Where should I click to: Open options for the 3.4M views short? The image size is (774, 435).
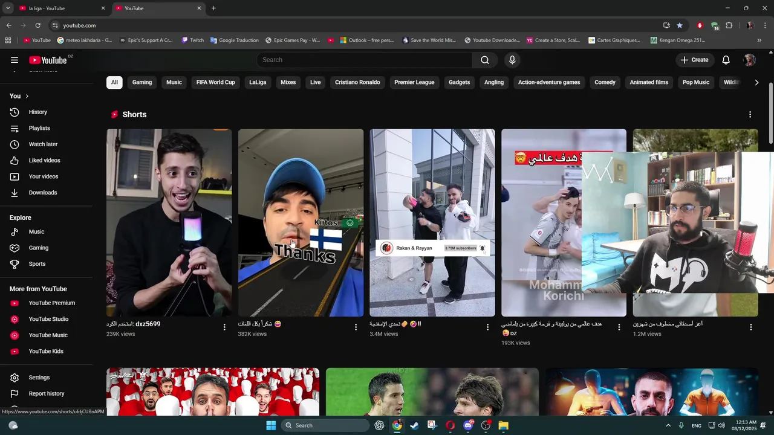pos(487,327)
